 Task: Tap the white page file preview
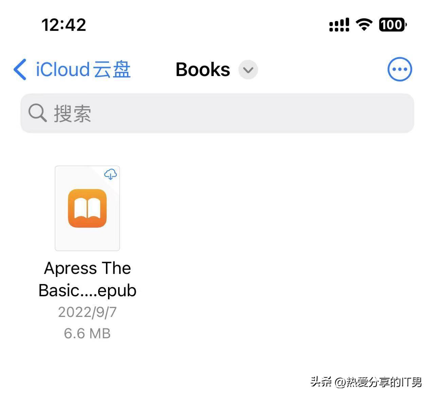(x=87, y=208)
